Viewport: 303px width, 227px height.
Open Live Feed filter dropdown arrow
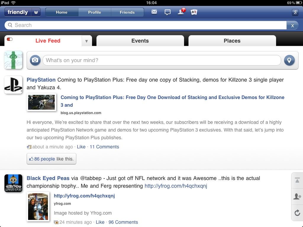(x=86, y=41)
